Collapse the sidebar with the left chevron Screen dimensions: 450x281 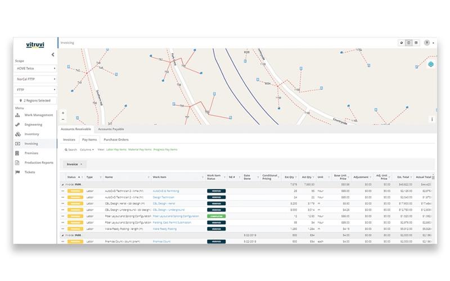coord(53,55)
